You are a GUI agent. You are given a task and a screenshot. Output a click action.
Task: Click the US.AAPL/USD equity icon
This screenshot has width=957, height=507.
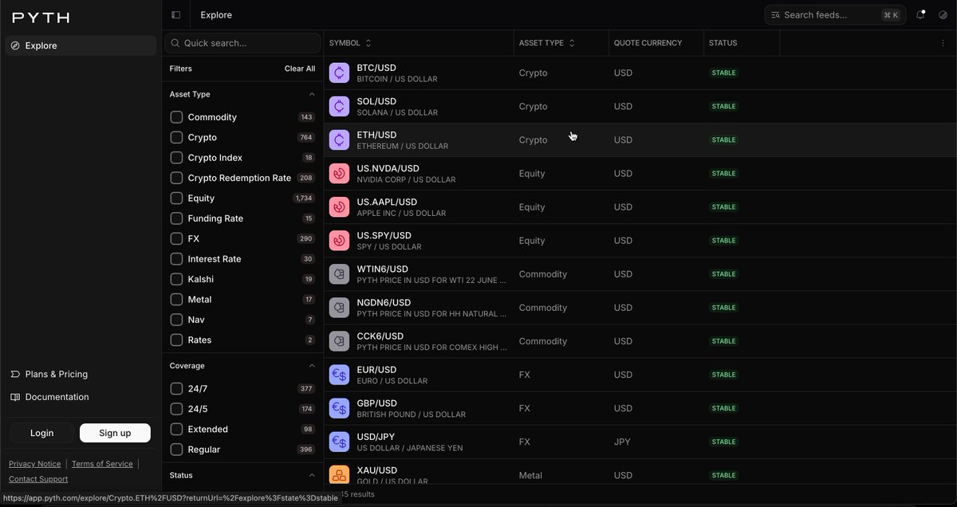(339, 206)
